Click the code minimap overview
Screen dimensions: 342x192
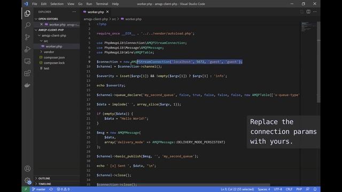tap(309, 27)
